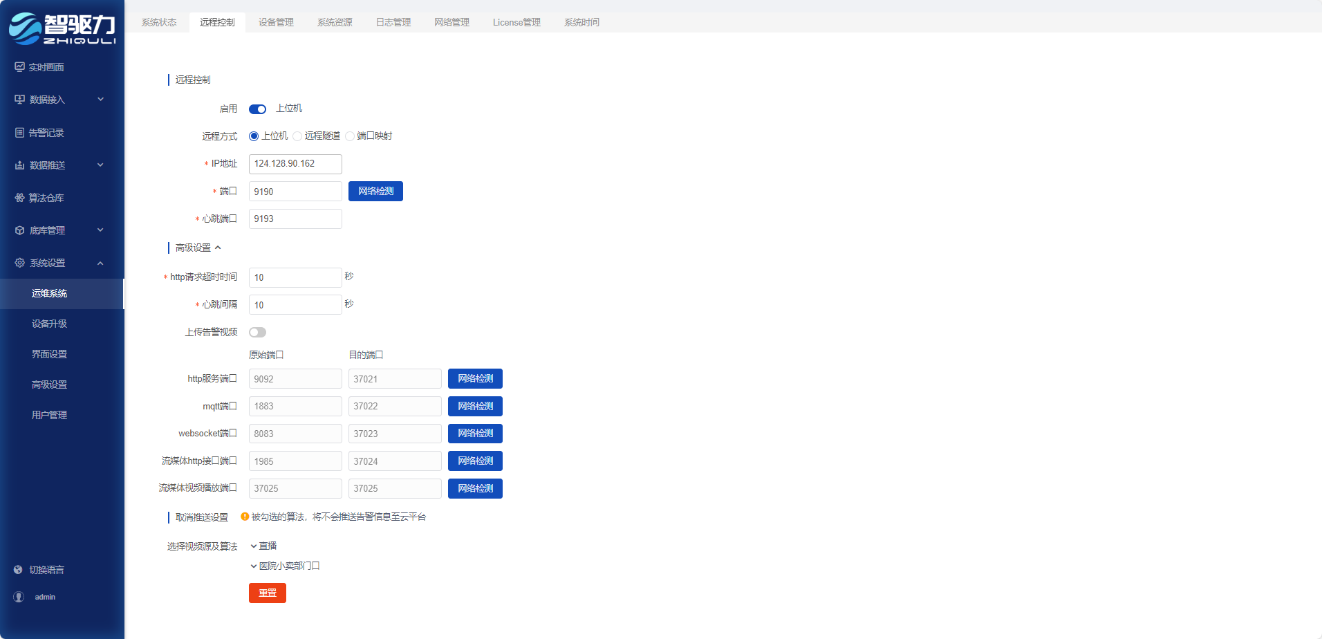Click the 算法仓库 icon in sidebar
Viewport: 1322px width, 639px height.
pos(19,198)
